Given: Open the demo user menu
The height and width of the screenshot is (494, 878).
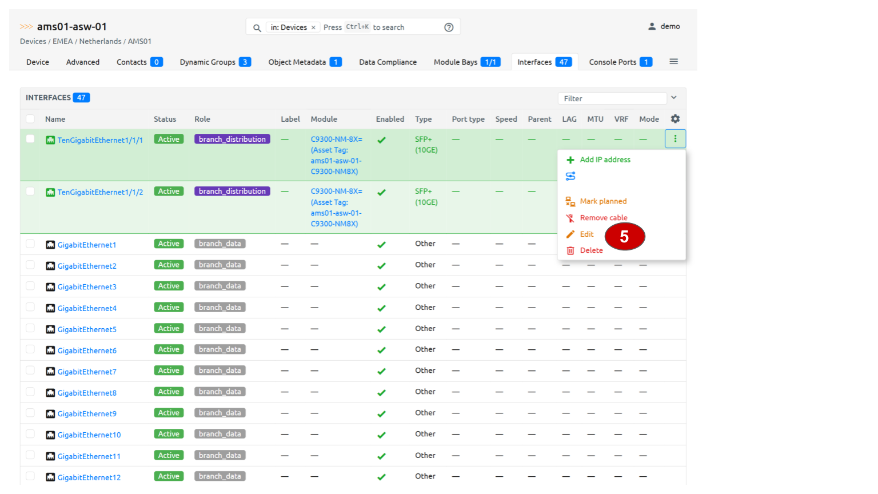Looking at the screenshot, I should [664, 26].
